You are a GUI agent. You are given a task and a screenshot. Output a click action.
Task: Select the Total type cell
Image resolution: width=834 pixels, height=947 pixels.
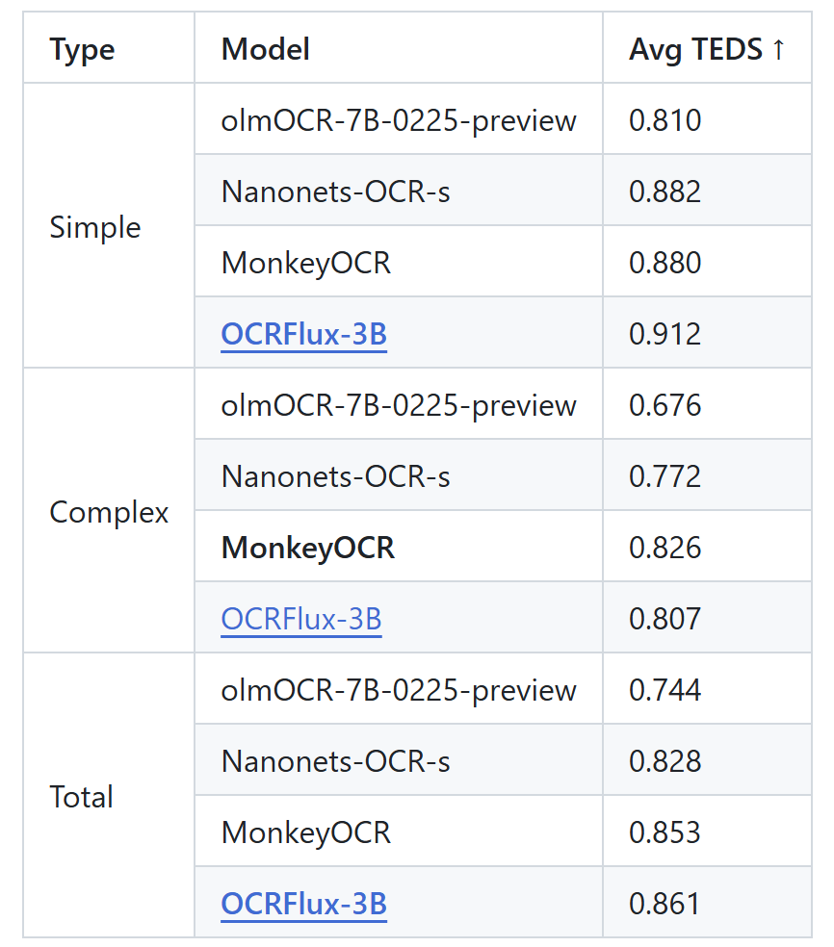(82, 797)
